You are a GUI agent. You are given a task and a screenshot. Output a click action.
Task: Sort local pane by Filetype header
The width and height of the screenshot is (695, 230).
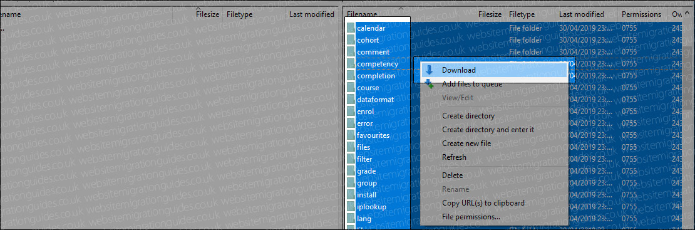239,14
